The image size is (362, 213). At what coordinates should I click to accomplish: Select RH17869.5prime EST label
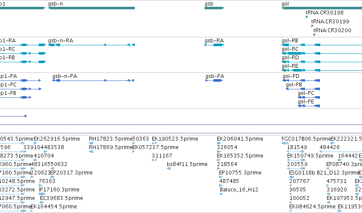click(x=111, y=147)
